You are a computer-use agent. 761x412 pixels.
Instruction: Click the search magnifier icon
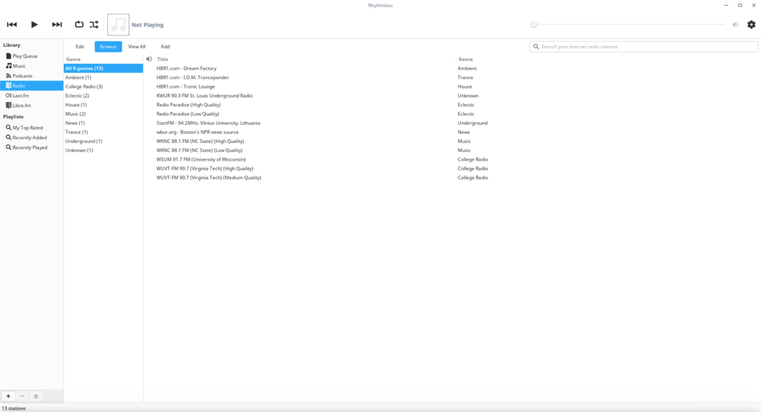click(537, 47)
